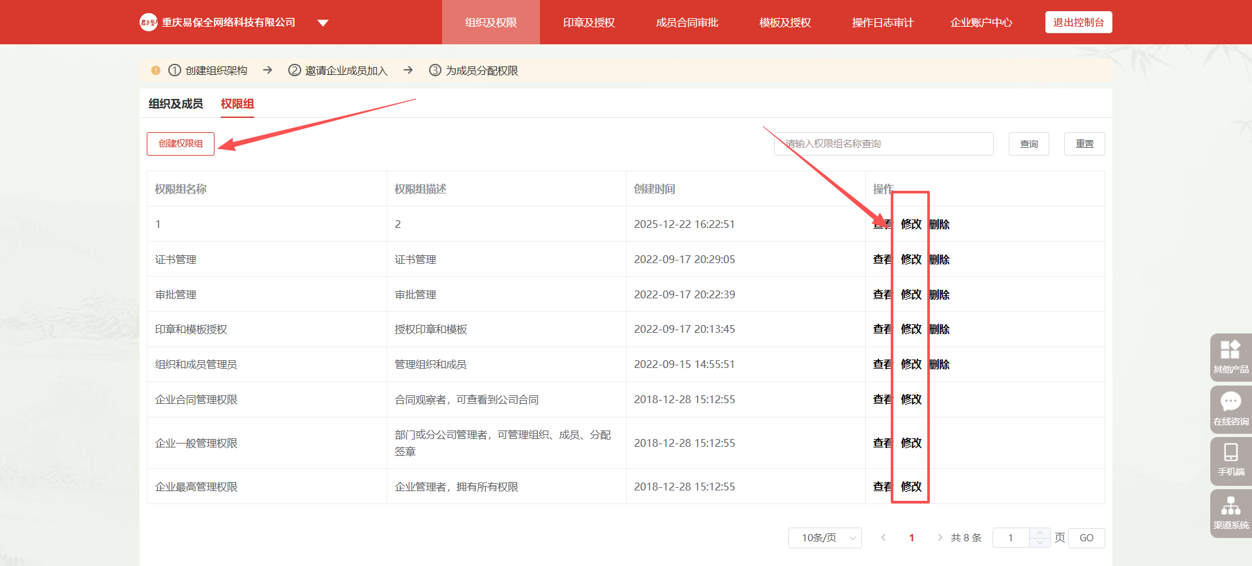The height and width of the screenshot is (566, 1252).
Task: Go to next page arrow
Action: click(939, 537)
